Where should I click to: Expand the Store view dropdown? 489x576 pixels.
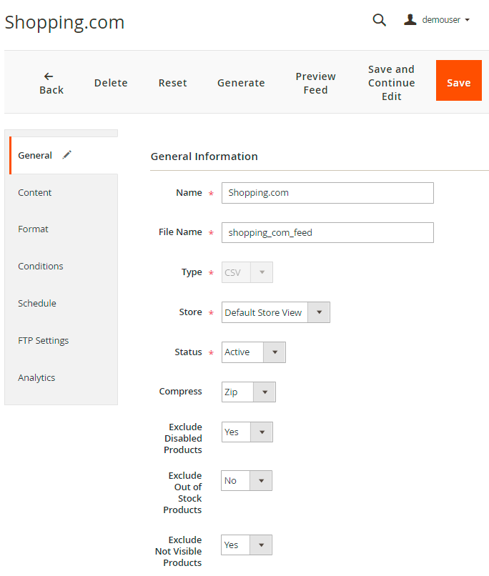pos(275,312)
